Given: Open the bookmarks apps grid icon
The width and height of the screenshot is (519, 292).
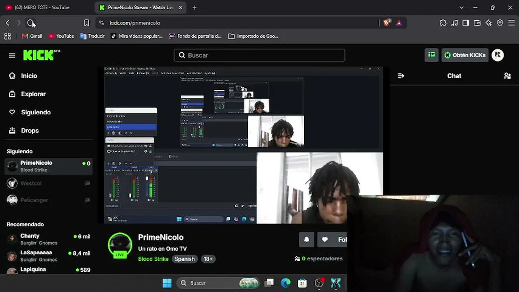Looking at the screenshot, I should point(7,36).
